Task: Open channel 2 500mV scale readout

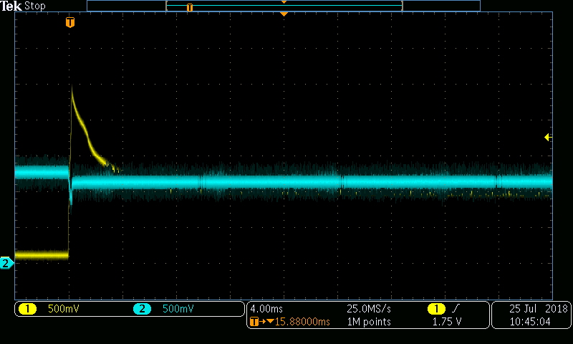Action: 178,309
